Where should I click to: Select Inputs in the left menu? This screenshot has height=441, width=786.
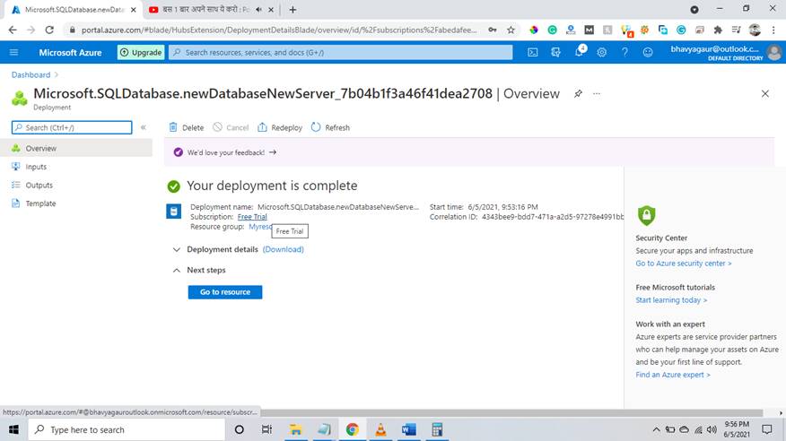(76, 167)
